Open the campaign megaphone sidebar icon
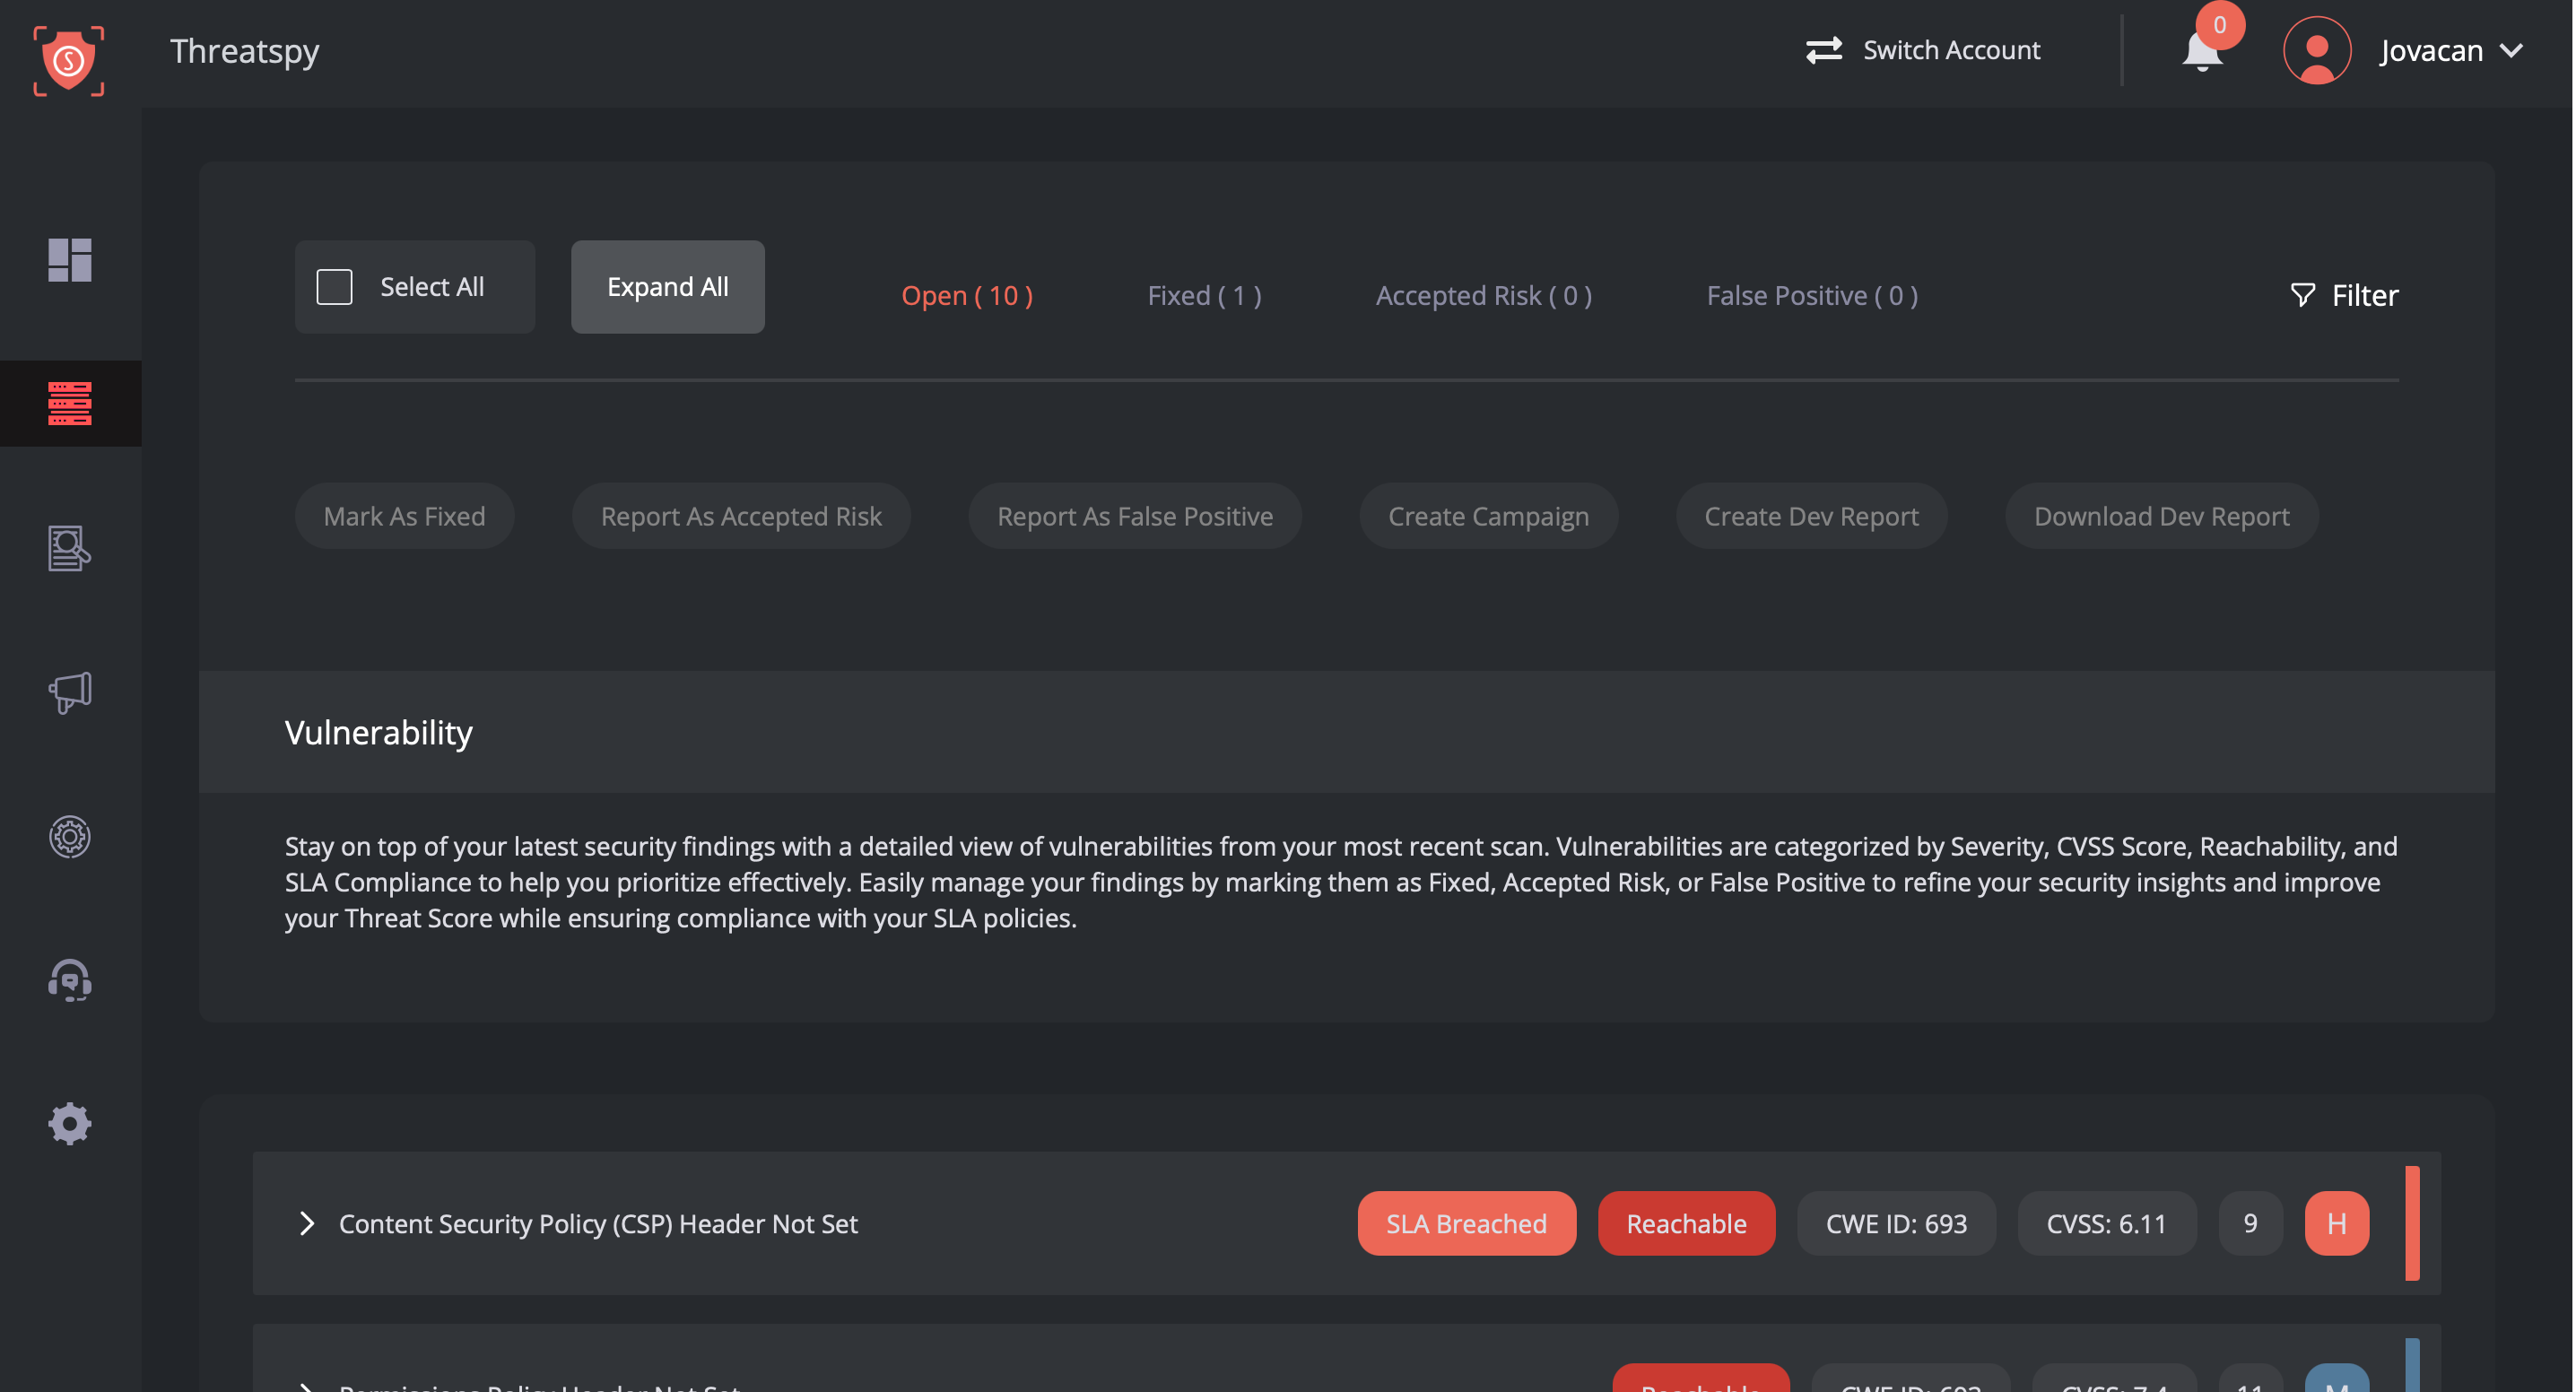The image size is (2576, 1392). [x=70, y=692]
